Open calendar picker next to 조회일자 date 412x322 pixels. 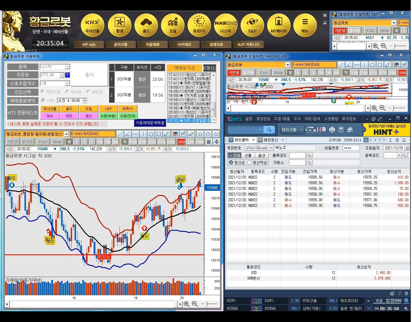[408, 148]
